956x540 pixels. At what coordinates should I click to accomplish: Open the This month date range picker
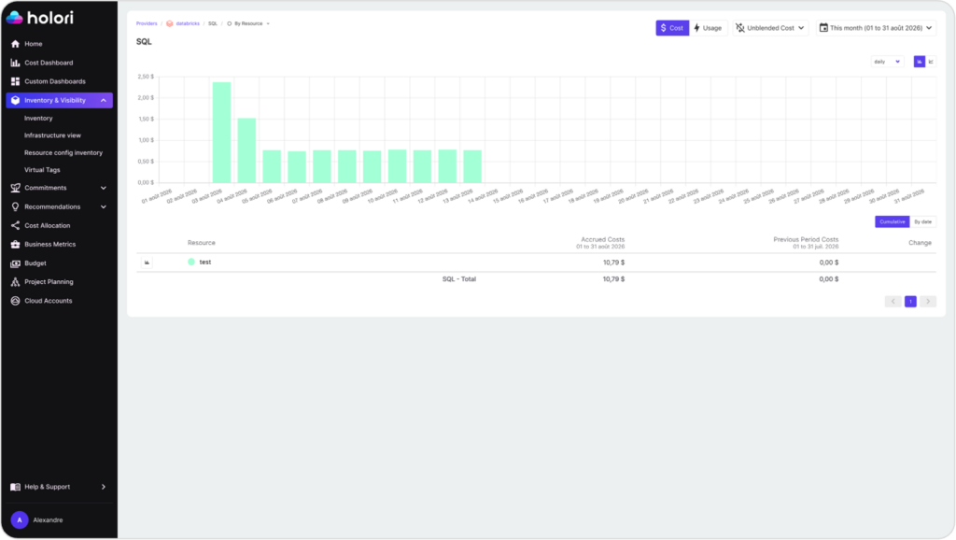click(x=876, y=28)
